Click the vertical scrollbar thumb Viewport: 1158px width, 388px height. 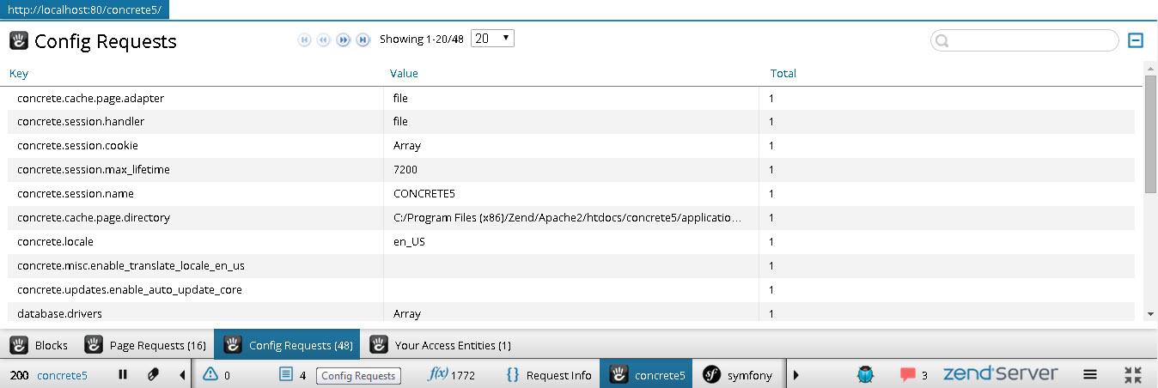coord(1151,134)
